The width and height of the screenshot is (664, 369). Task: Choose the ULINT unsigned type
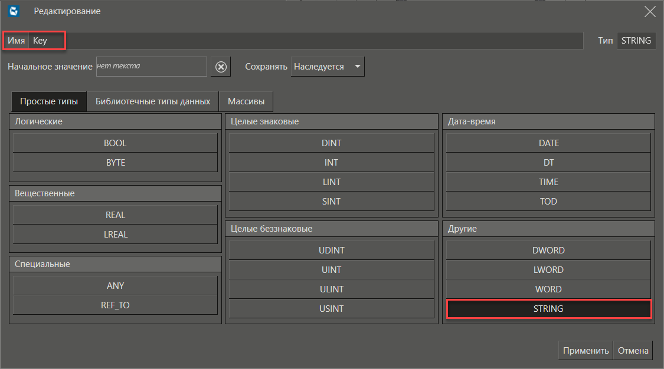click(x=332, y=289)
